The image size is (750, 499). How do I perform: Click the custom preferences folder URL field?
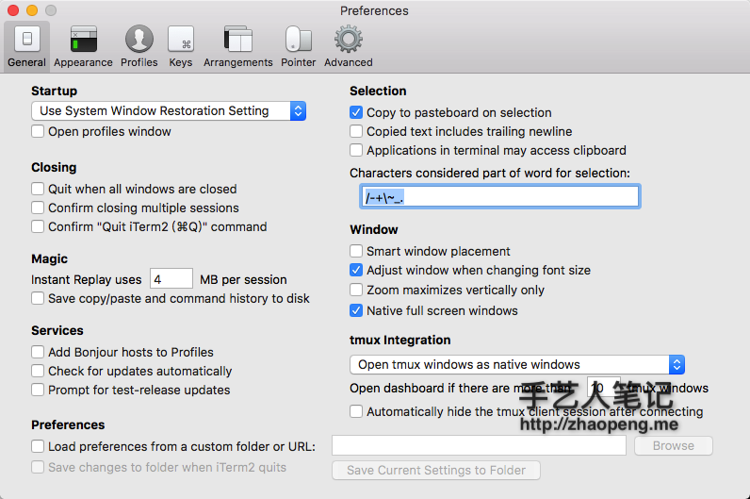point(479,446)
